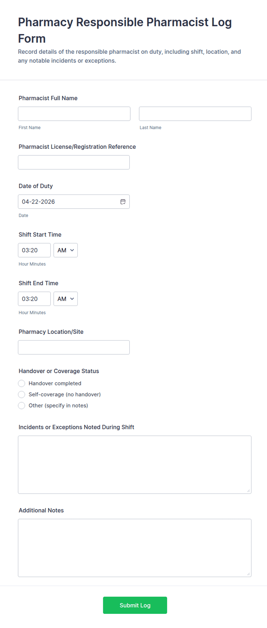
Task: Expand Shift End Time AM/PM dropdown
Action: 65,299
